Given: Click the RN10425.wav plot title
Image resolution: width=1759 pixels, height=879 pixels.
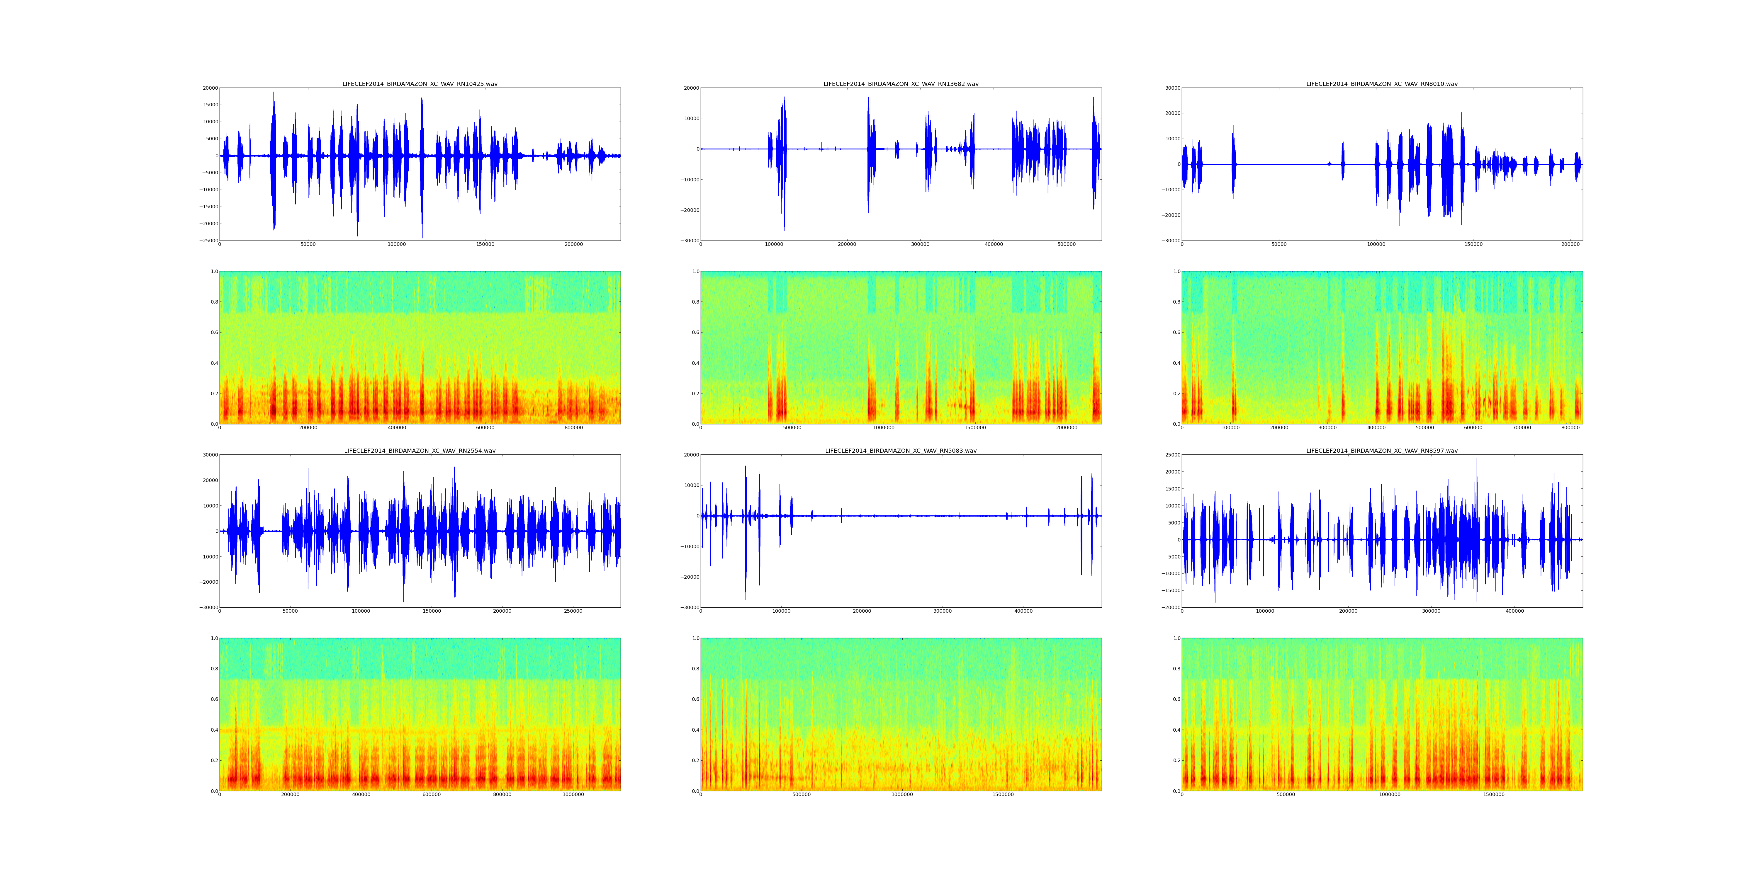Looking at the screenshot, I should click(419, 84).
